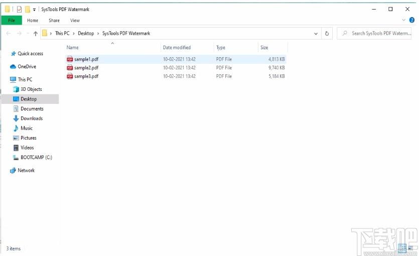Open Quick access in navigation pane
Viewport: 419px width, 256px height.
click(x=30, y=53)
